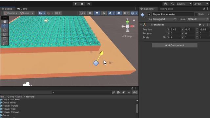This screenshot has width=210, height=118.
Task: Open the draw mode shading dropdown
Action: coord(82,13)
